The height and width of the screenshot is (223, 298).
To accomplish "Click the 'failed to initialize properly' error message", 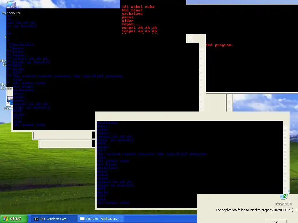I will point(257,210).
